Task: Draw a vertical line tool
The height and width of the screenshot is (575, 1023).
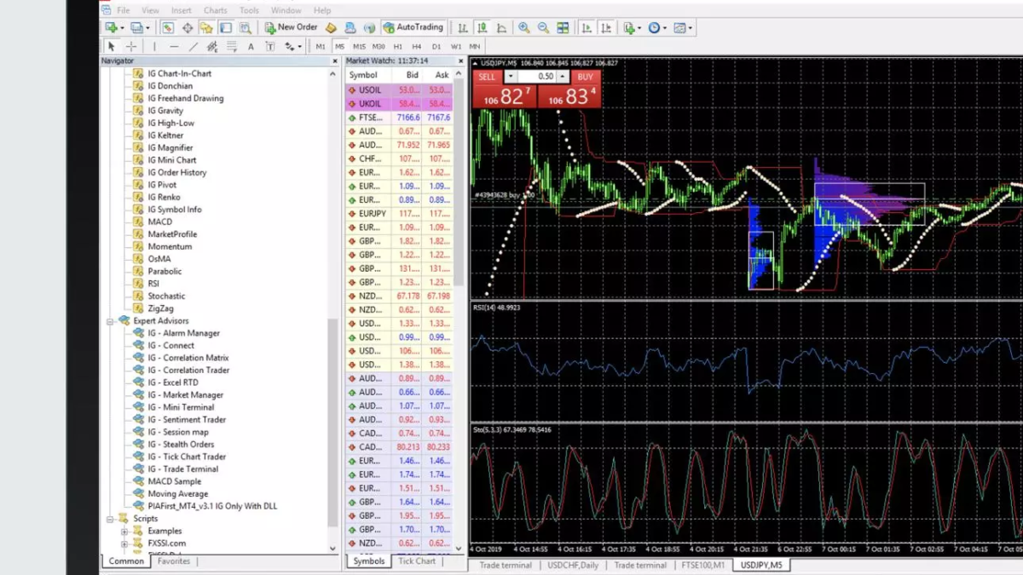Action: 154,46
